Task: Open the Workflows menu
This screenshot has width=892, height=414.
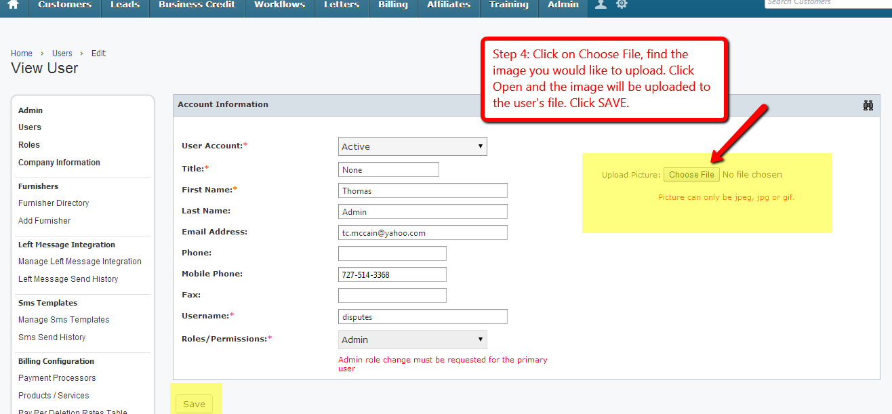Action: click(279, 5)
